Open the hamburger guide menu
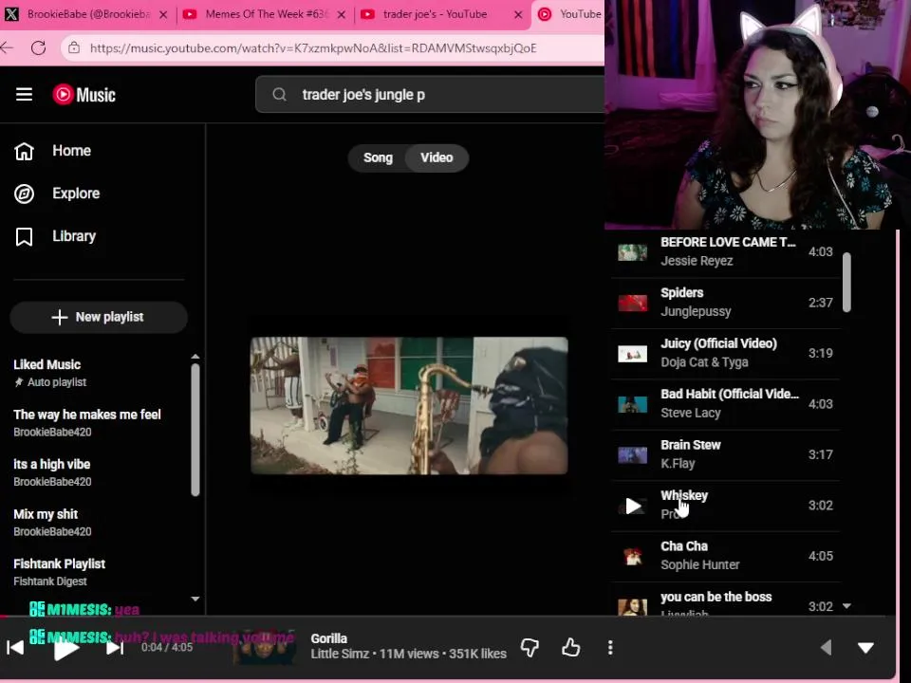Screen dimensions: 911x683 24,94
